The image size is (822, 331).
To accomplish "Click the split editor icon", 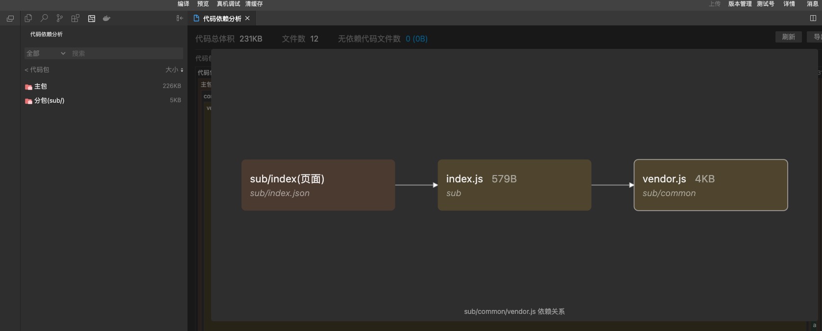I will point(813,18).
